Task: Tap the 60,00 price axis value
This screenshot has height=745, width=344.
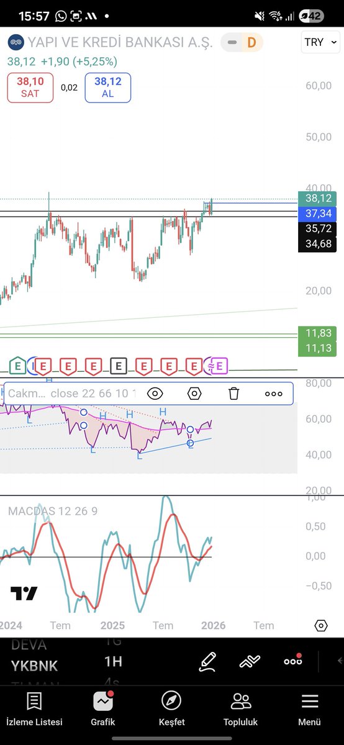Action: click(x=319, y=85)
